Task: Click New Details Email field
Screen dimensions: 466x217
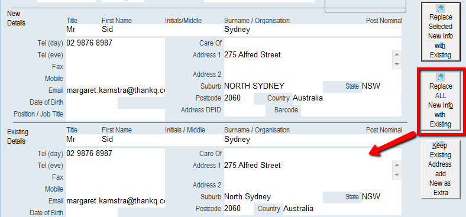Action: click(115, 90)
